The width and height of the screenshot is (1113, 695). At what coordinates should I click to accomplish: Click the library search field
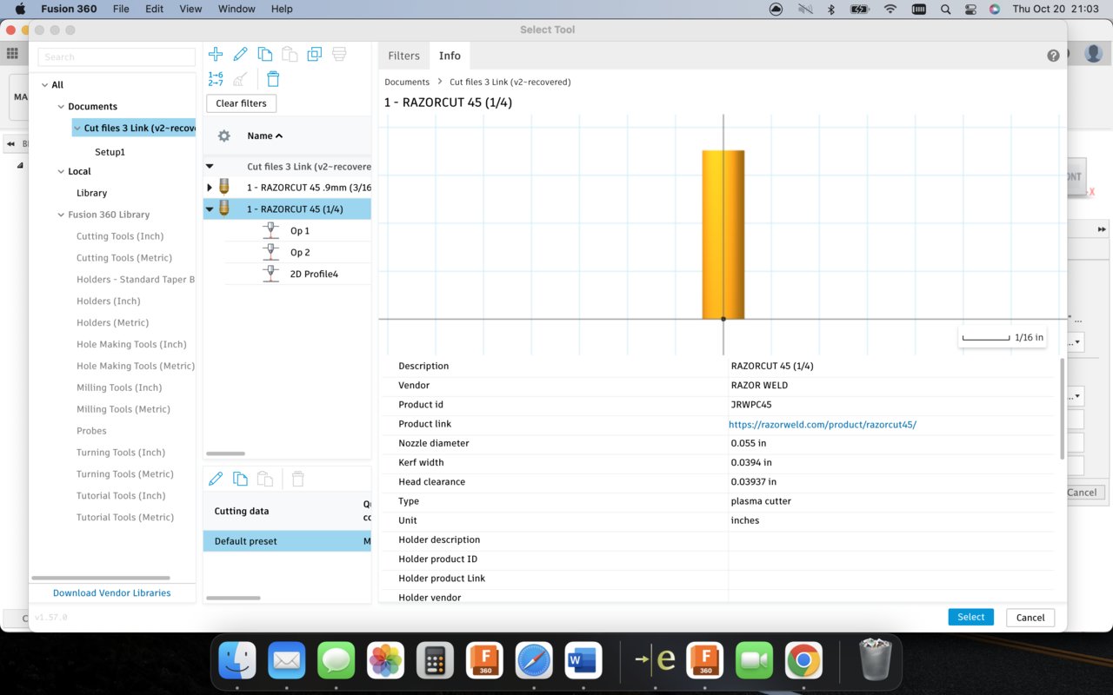click(x=117, y=56)
